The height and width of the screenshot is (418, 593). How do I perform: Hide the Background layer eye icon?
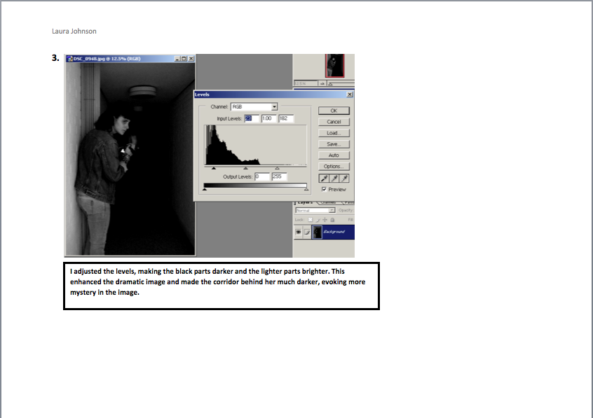pos(299,232)
